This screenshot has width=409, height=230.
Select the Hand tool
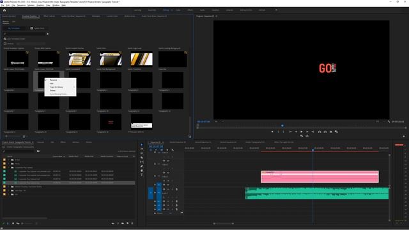[x=142, y=171]
